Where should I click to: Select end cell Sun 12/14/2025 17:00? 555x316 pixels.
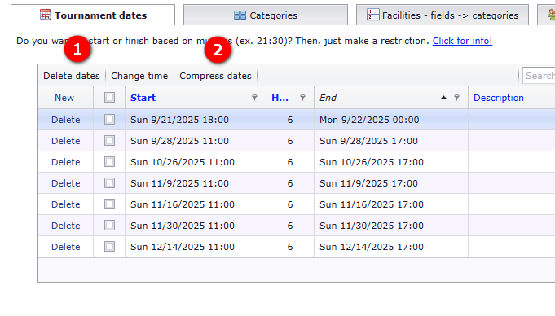click(x=391, y=247)
